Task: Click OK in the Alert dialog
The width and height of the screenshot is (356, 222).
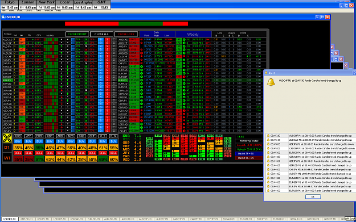Action: pyautogui.click(x=313, y=196)
